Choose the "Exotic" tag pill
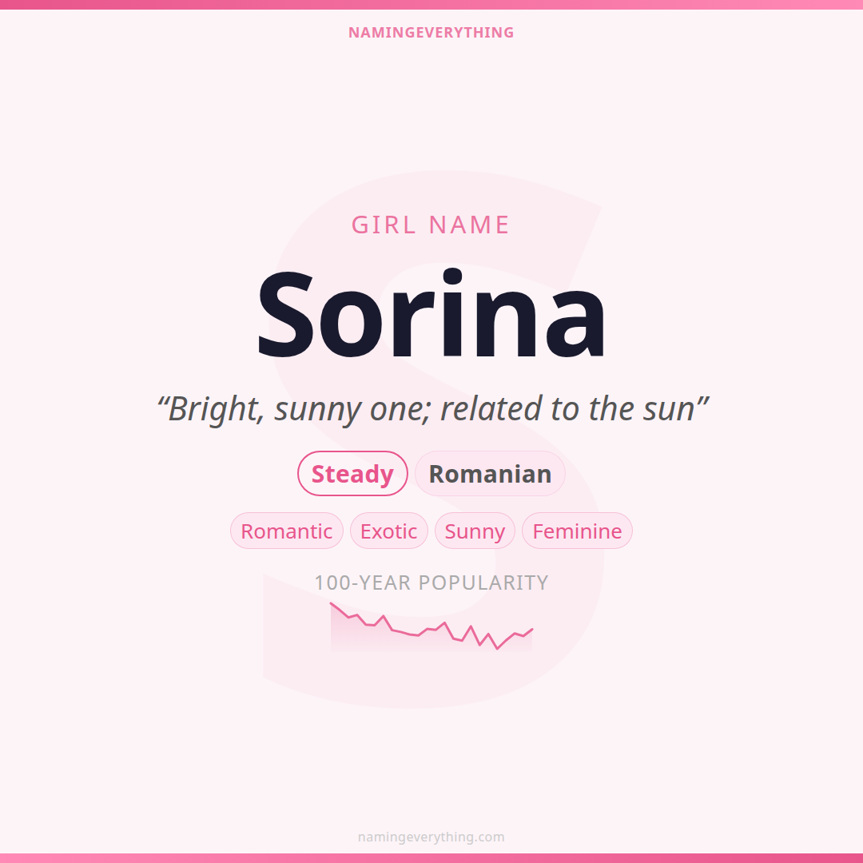Screen dimensions: 863x863 click(x=389, y=531)
